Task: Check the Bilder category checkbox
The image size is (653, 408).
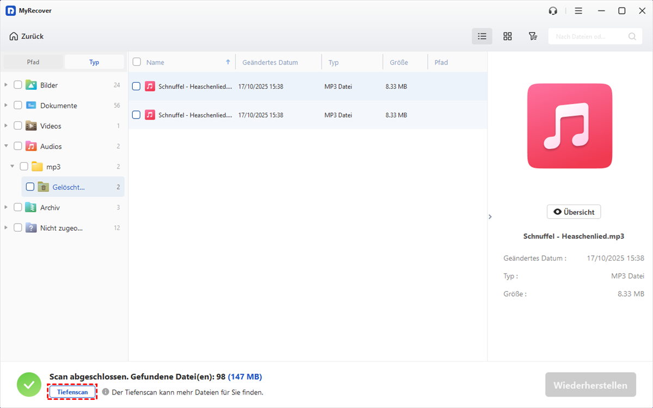Action: 18,85
